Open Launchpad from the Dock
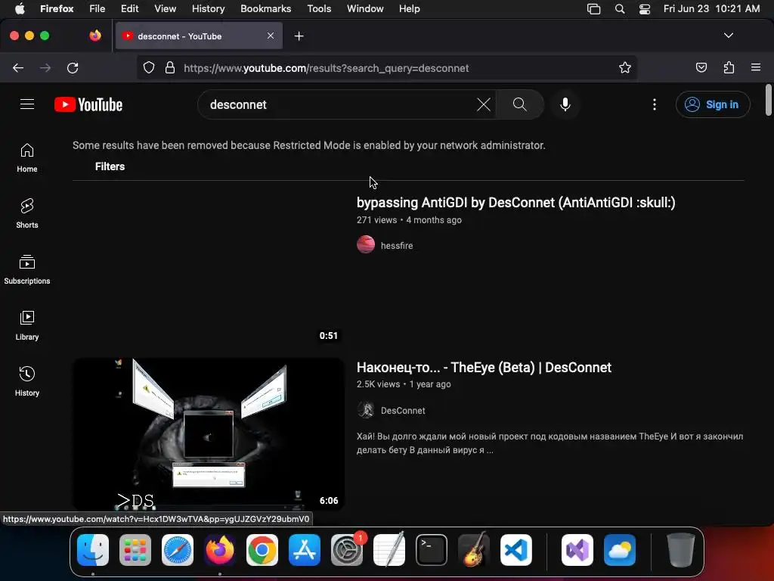 pyautogui.click(x=135, y=550)
